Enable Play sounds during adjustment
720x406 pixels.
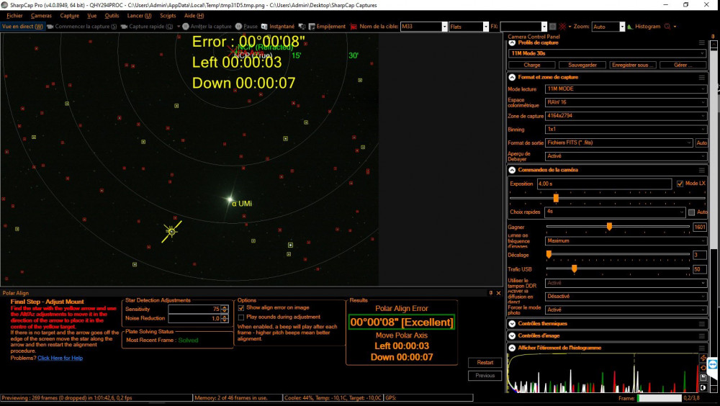(241, 317)
